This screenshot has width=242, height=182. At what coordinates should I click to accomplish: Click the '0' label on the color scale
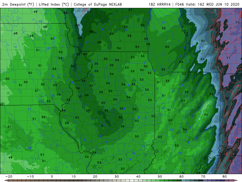tap(52, 177)
